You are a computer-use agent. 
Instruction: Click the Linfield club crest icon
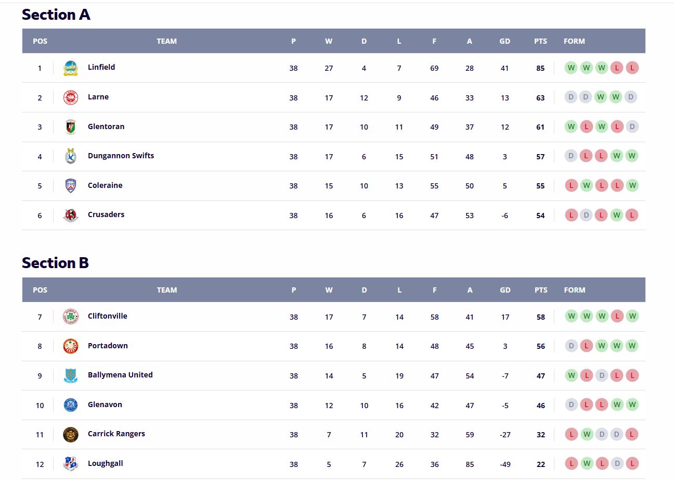pos(71,68)
